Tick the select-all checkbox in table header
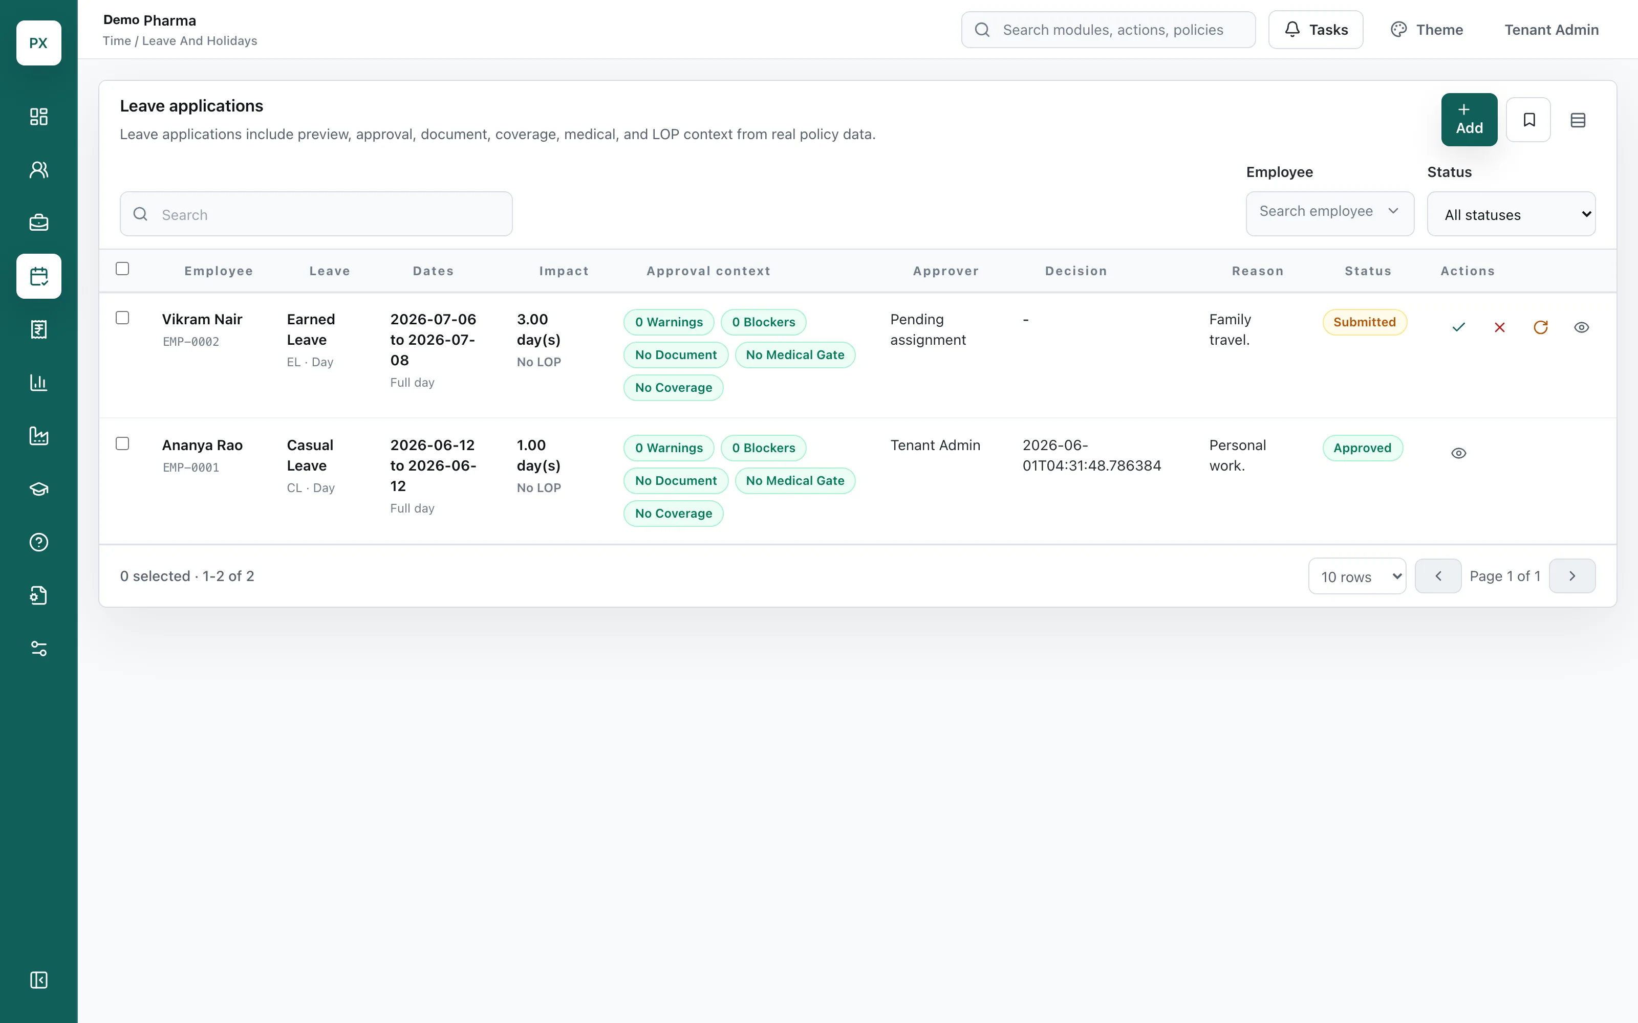The image size is (1638, 1023). [x=122, y=269]
